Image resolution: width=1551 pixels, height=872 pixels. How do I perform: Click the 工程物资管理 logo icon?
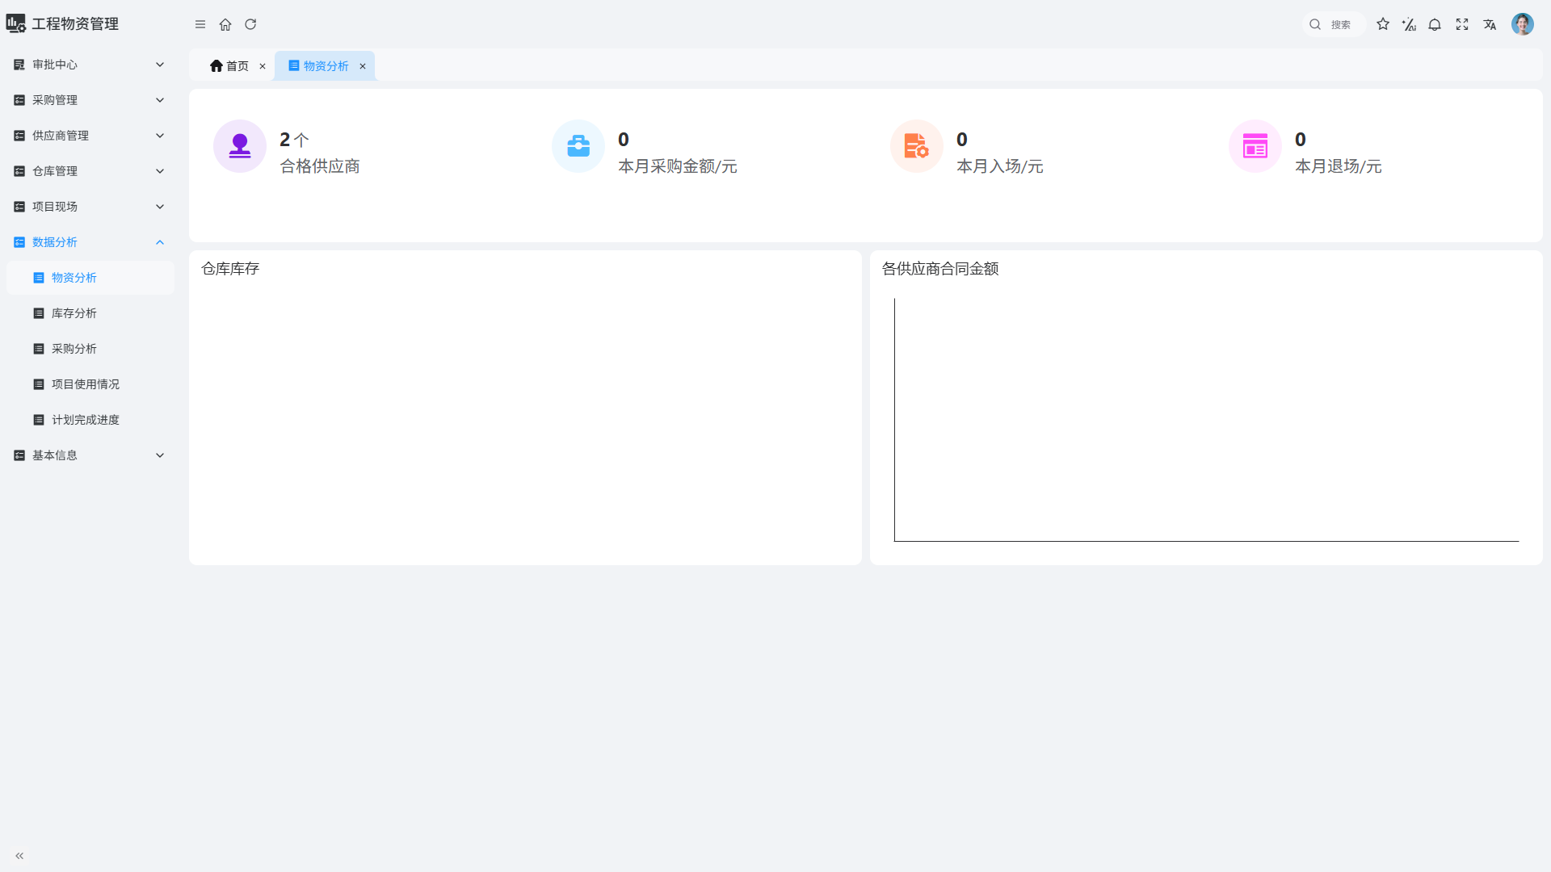(16, 24)
